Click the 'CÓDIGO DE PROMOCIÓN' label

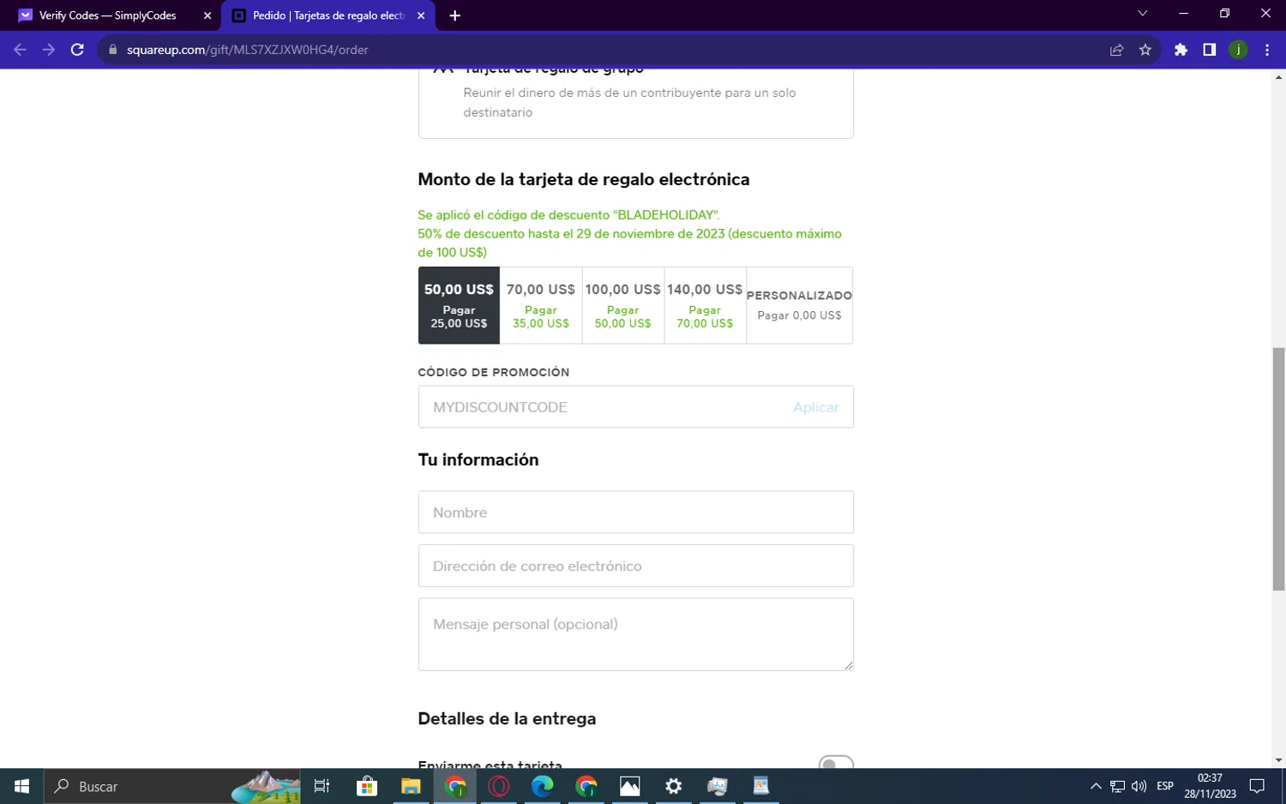494,372
